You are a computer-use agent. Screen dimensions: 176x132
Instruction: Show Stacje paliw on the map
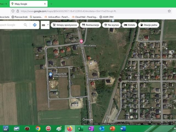(x=148, y=25)
